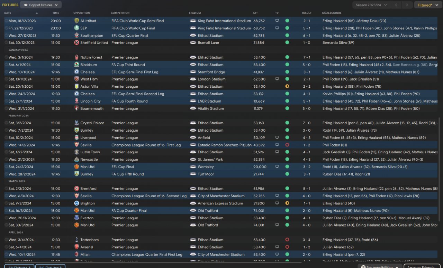
Task: Click the TV icon on the Liverpool row
Action: pos(277,137)
